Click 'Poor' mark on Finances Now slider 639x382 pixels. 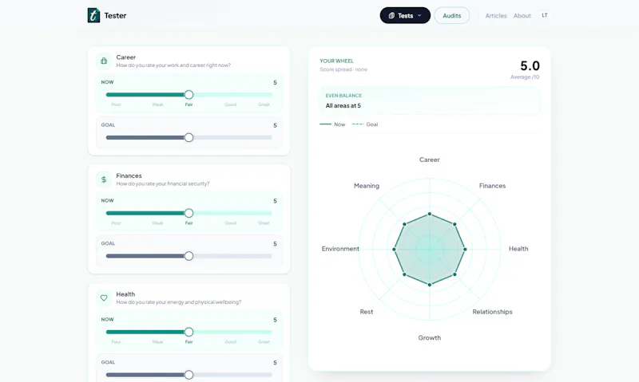116,223
